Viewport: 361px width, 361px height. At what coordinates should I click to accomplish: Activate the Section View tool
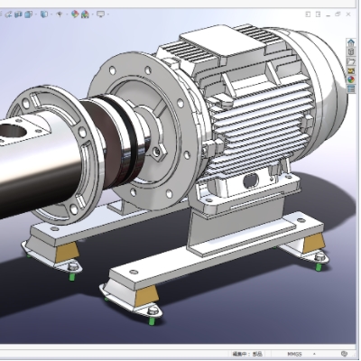pos(18,14)
